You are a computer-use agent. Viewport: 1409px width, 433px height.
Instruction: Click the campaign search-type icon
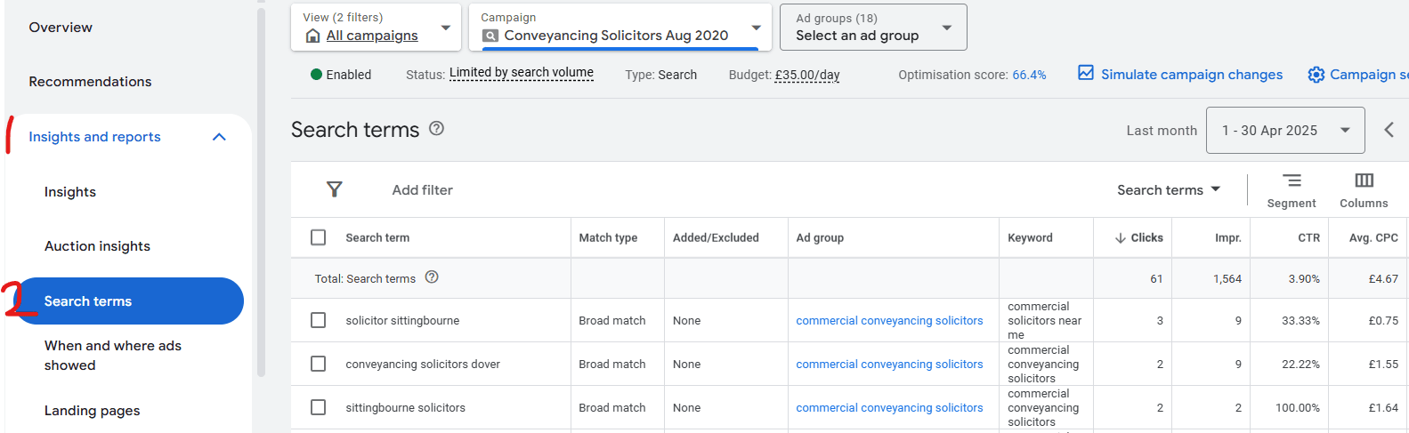point(490,36)
